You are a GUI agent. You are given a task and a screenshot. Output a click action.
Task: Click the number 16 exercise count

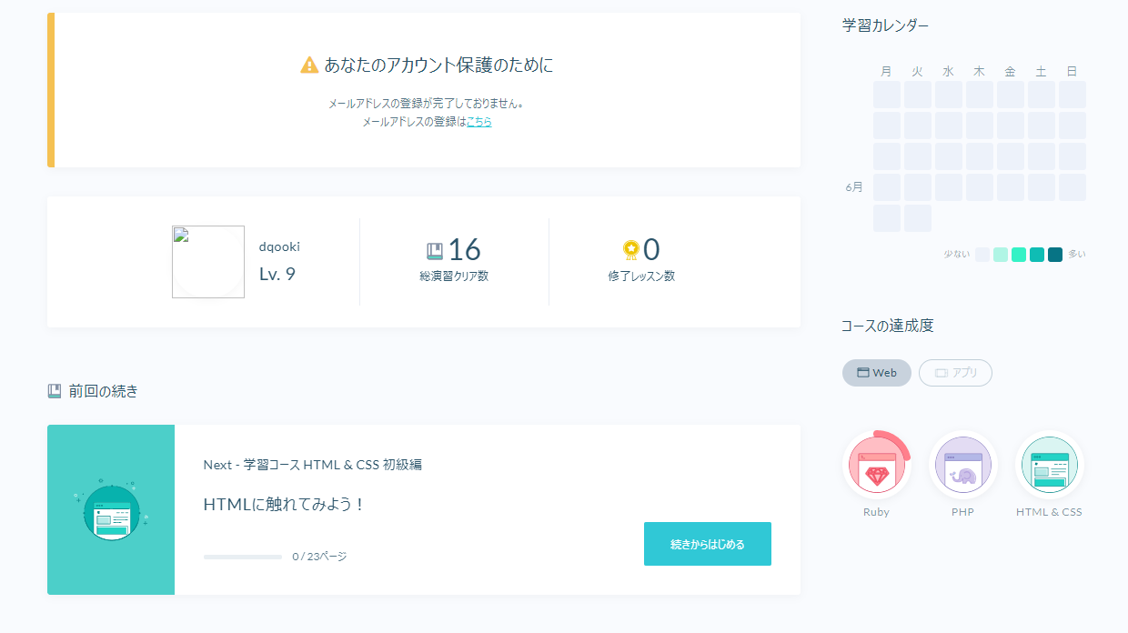[x=464, y=249]
